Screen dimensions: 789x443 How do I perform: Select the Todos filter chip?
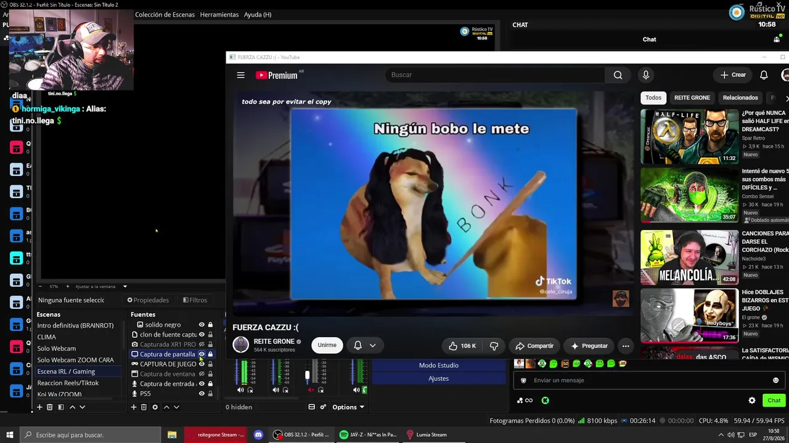click(653, 98)
